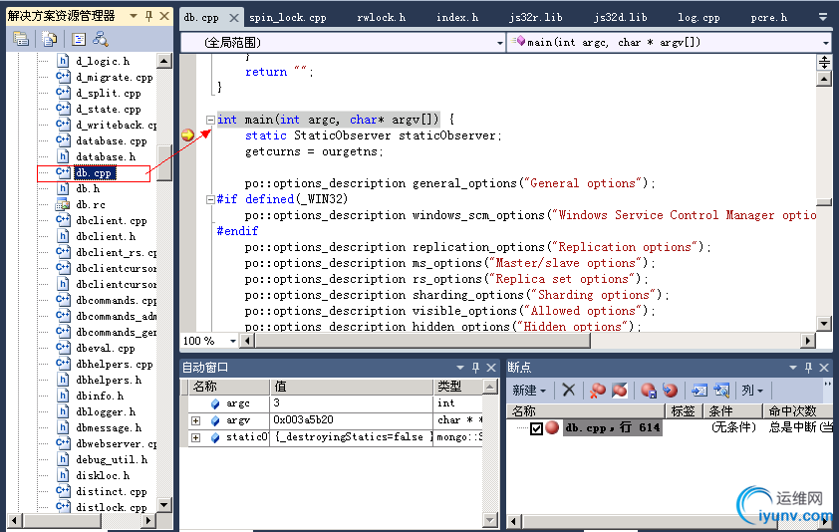839x532 pixels.
Task: Collapse the main function code block
Action: coord(210,120)
